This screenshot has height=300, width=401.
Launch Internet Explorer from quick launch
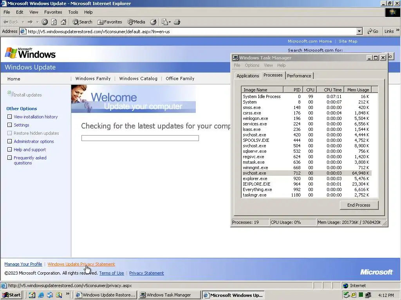coord(41,295)
